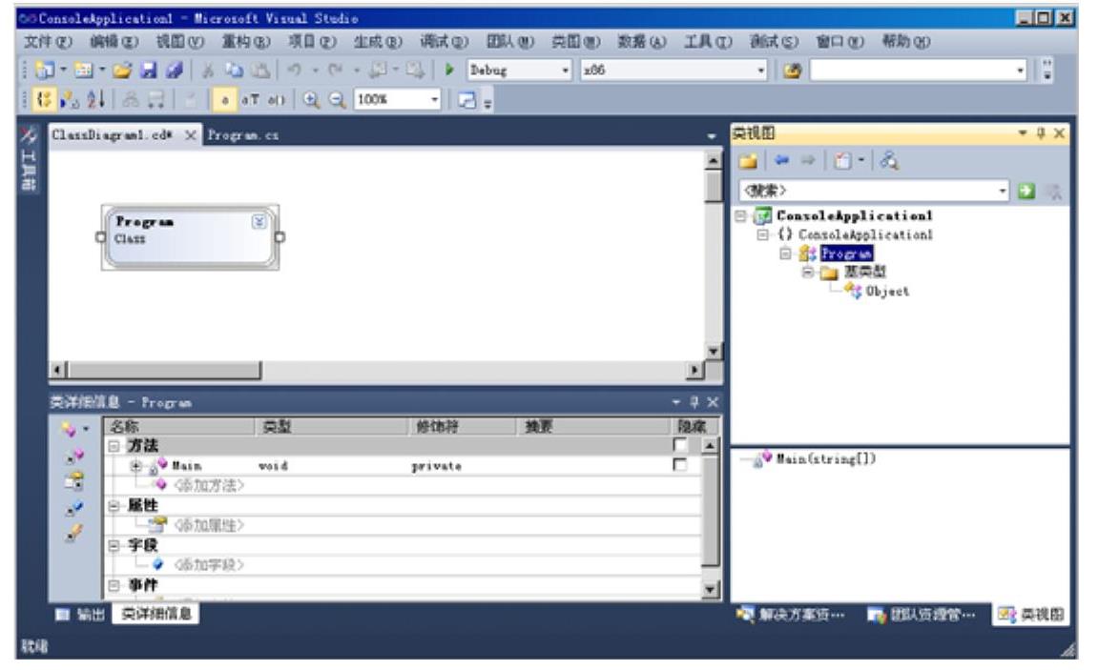The image size is (1098, 670).
Task: Select Main(string[]) in members pane
Action: click(825, 458)
